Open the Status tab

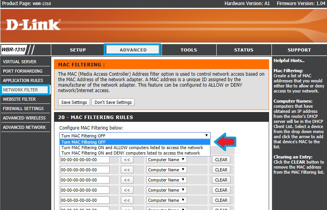pyautogui.click(x=244, y=50)
